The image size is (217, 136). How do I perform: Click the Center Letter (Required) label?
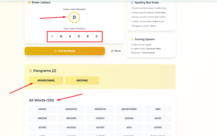coord(74,9)
